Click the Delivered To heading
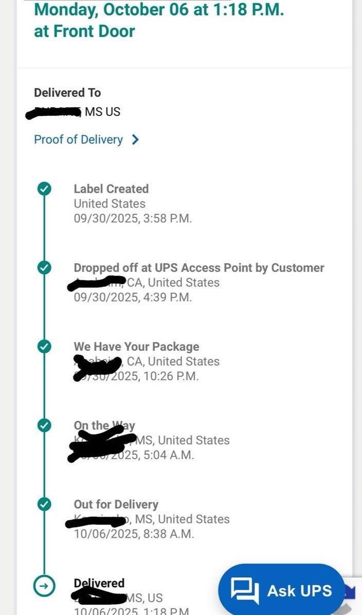This screenshot has height=615, width=362. coord(67,93)
